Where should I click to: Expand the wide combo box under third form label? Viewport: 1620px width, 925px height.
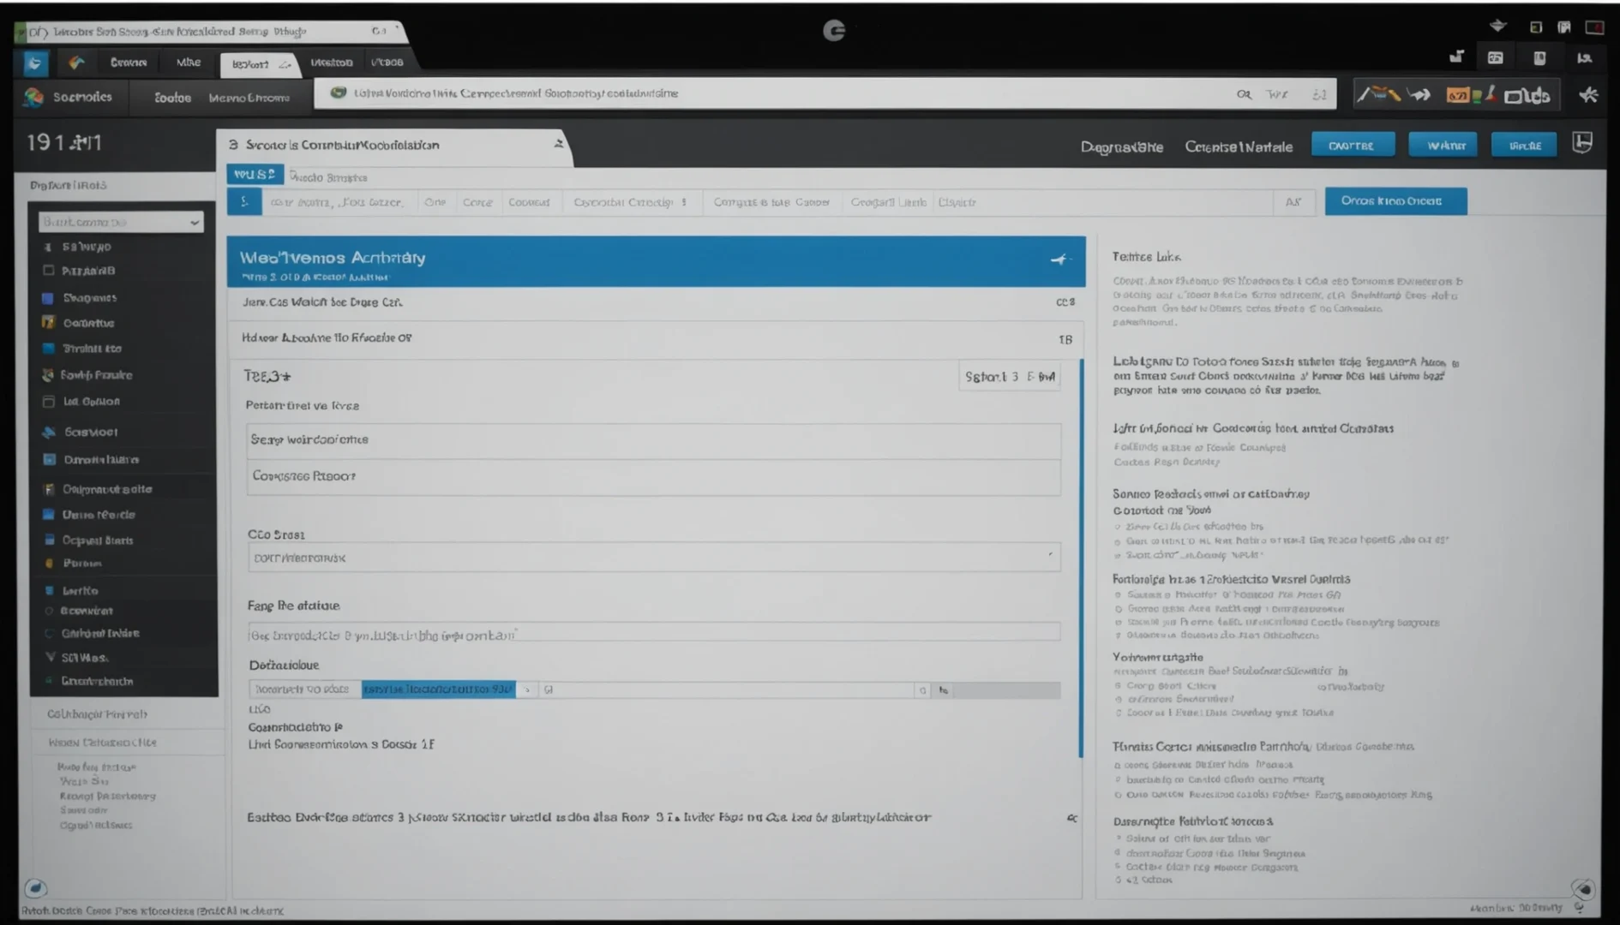[654, 558]
